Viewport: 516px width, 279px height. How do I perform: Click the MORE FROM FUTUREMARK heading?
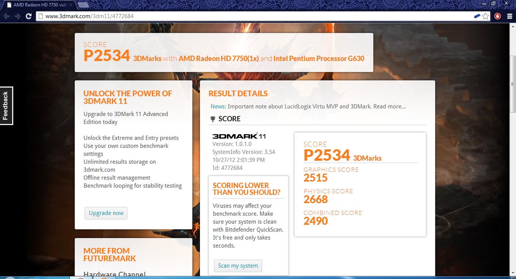click(x=109, y=255)
